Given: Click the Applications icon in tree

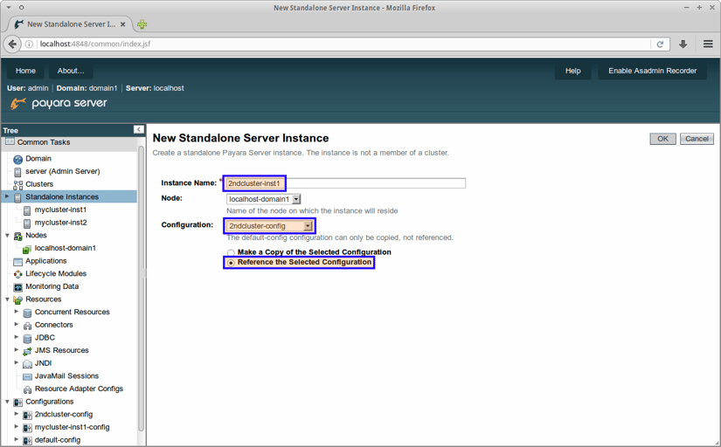Looking at the screenshot, I should coord(18,262).
